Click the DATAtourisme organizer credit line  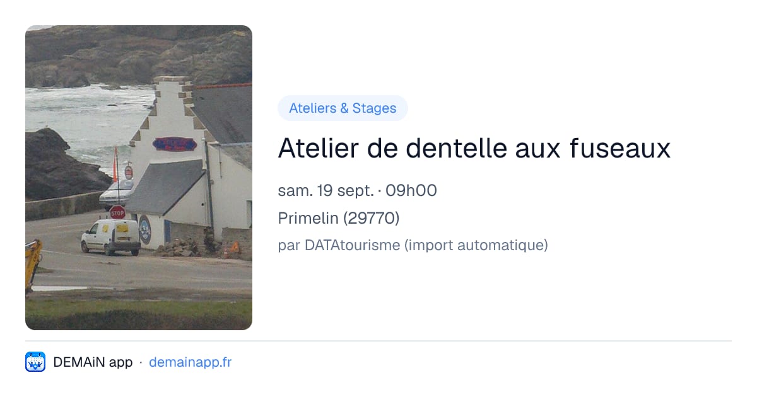413,245
